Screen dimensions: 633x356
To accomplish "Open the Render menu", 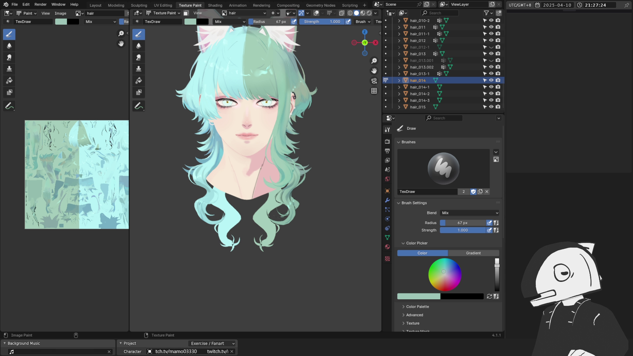I will tap(41, 5).
